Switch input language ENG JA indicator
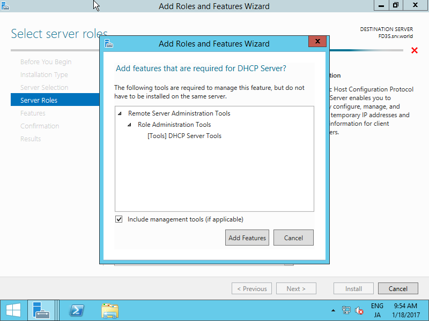 tap(377, 310)
